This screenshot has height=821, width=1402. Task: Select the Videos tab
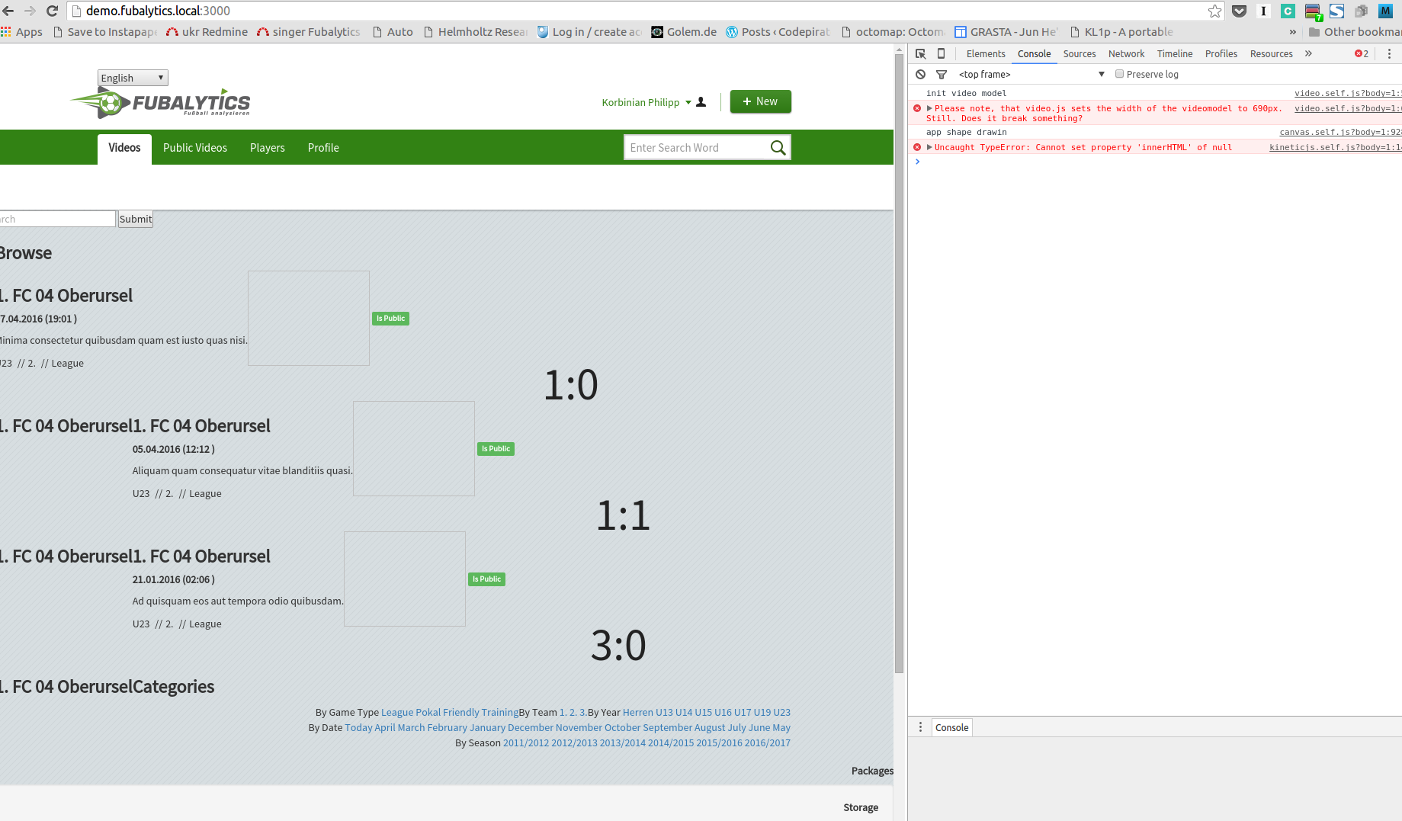124,148
